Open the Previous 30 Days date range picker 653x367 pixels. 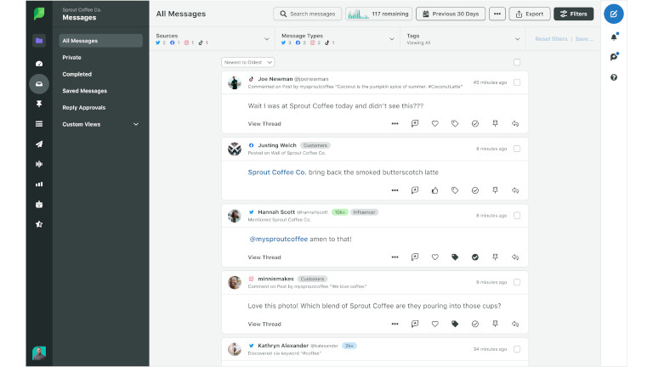(451, 14)
